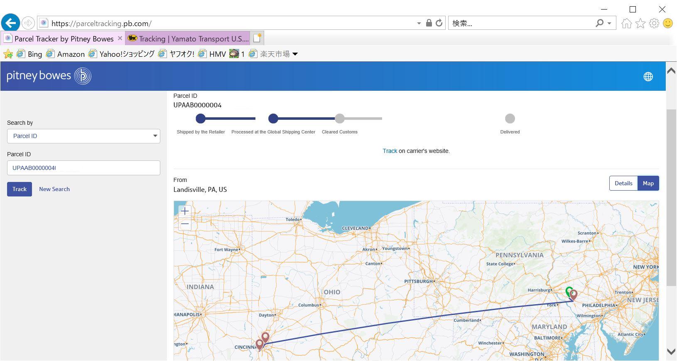The width and height of the screenshot is (677, 361).
Task: Click the lower map pin at Cincinnati
Action: pos(260,344)
